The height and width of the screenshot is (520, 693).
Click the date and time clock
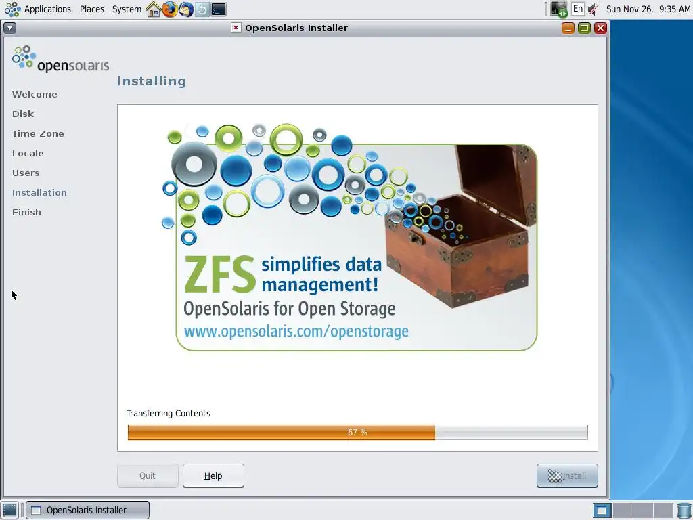648,9
